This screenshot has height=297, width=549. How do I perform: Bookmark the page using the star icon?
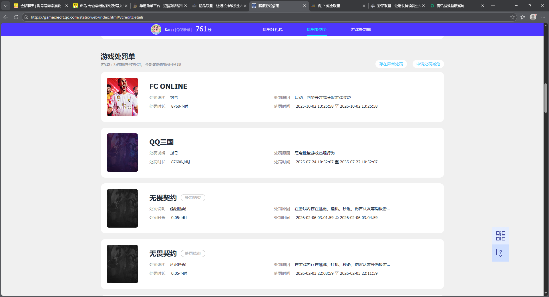[x=512, y=17]
